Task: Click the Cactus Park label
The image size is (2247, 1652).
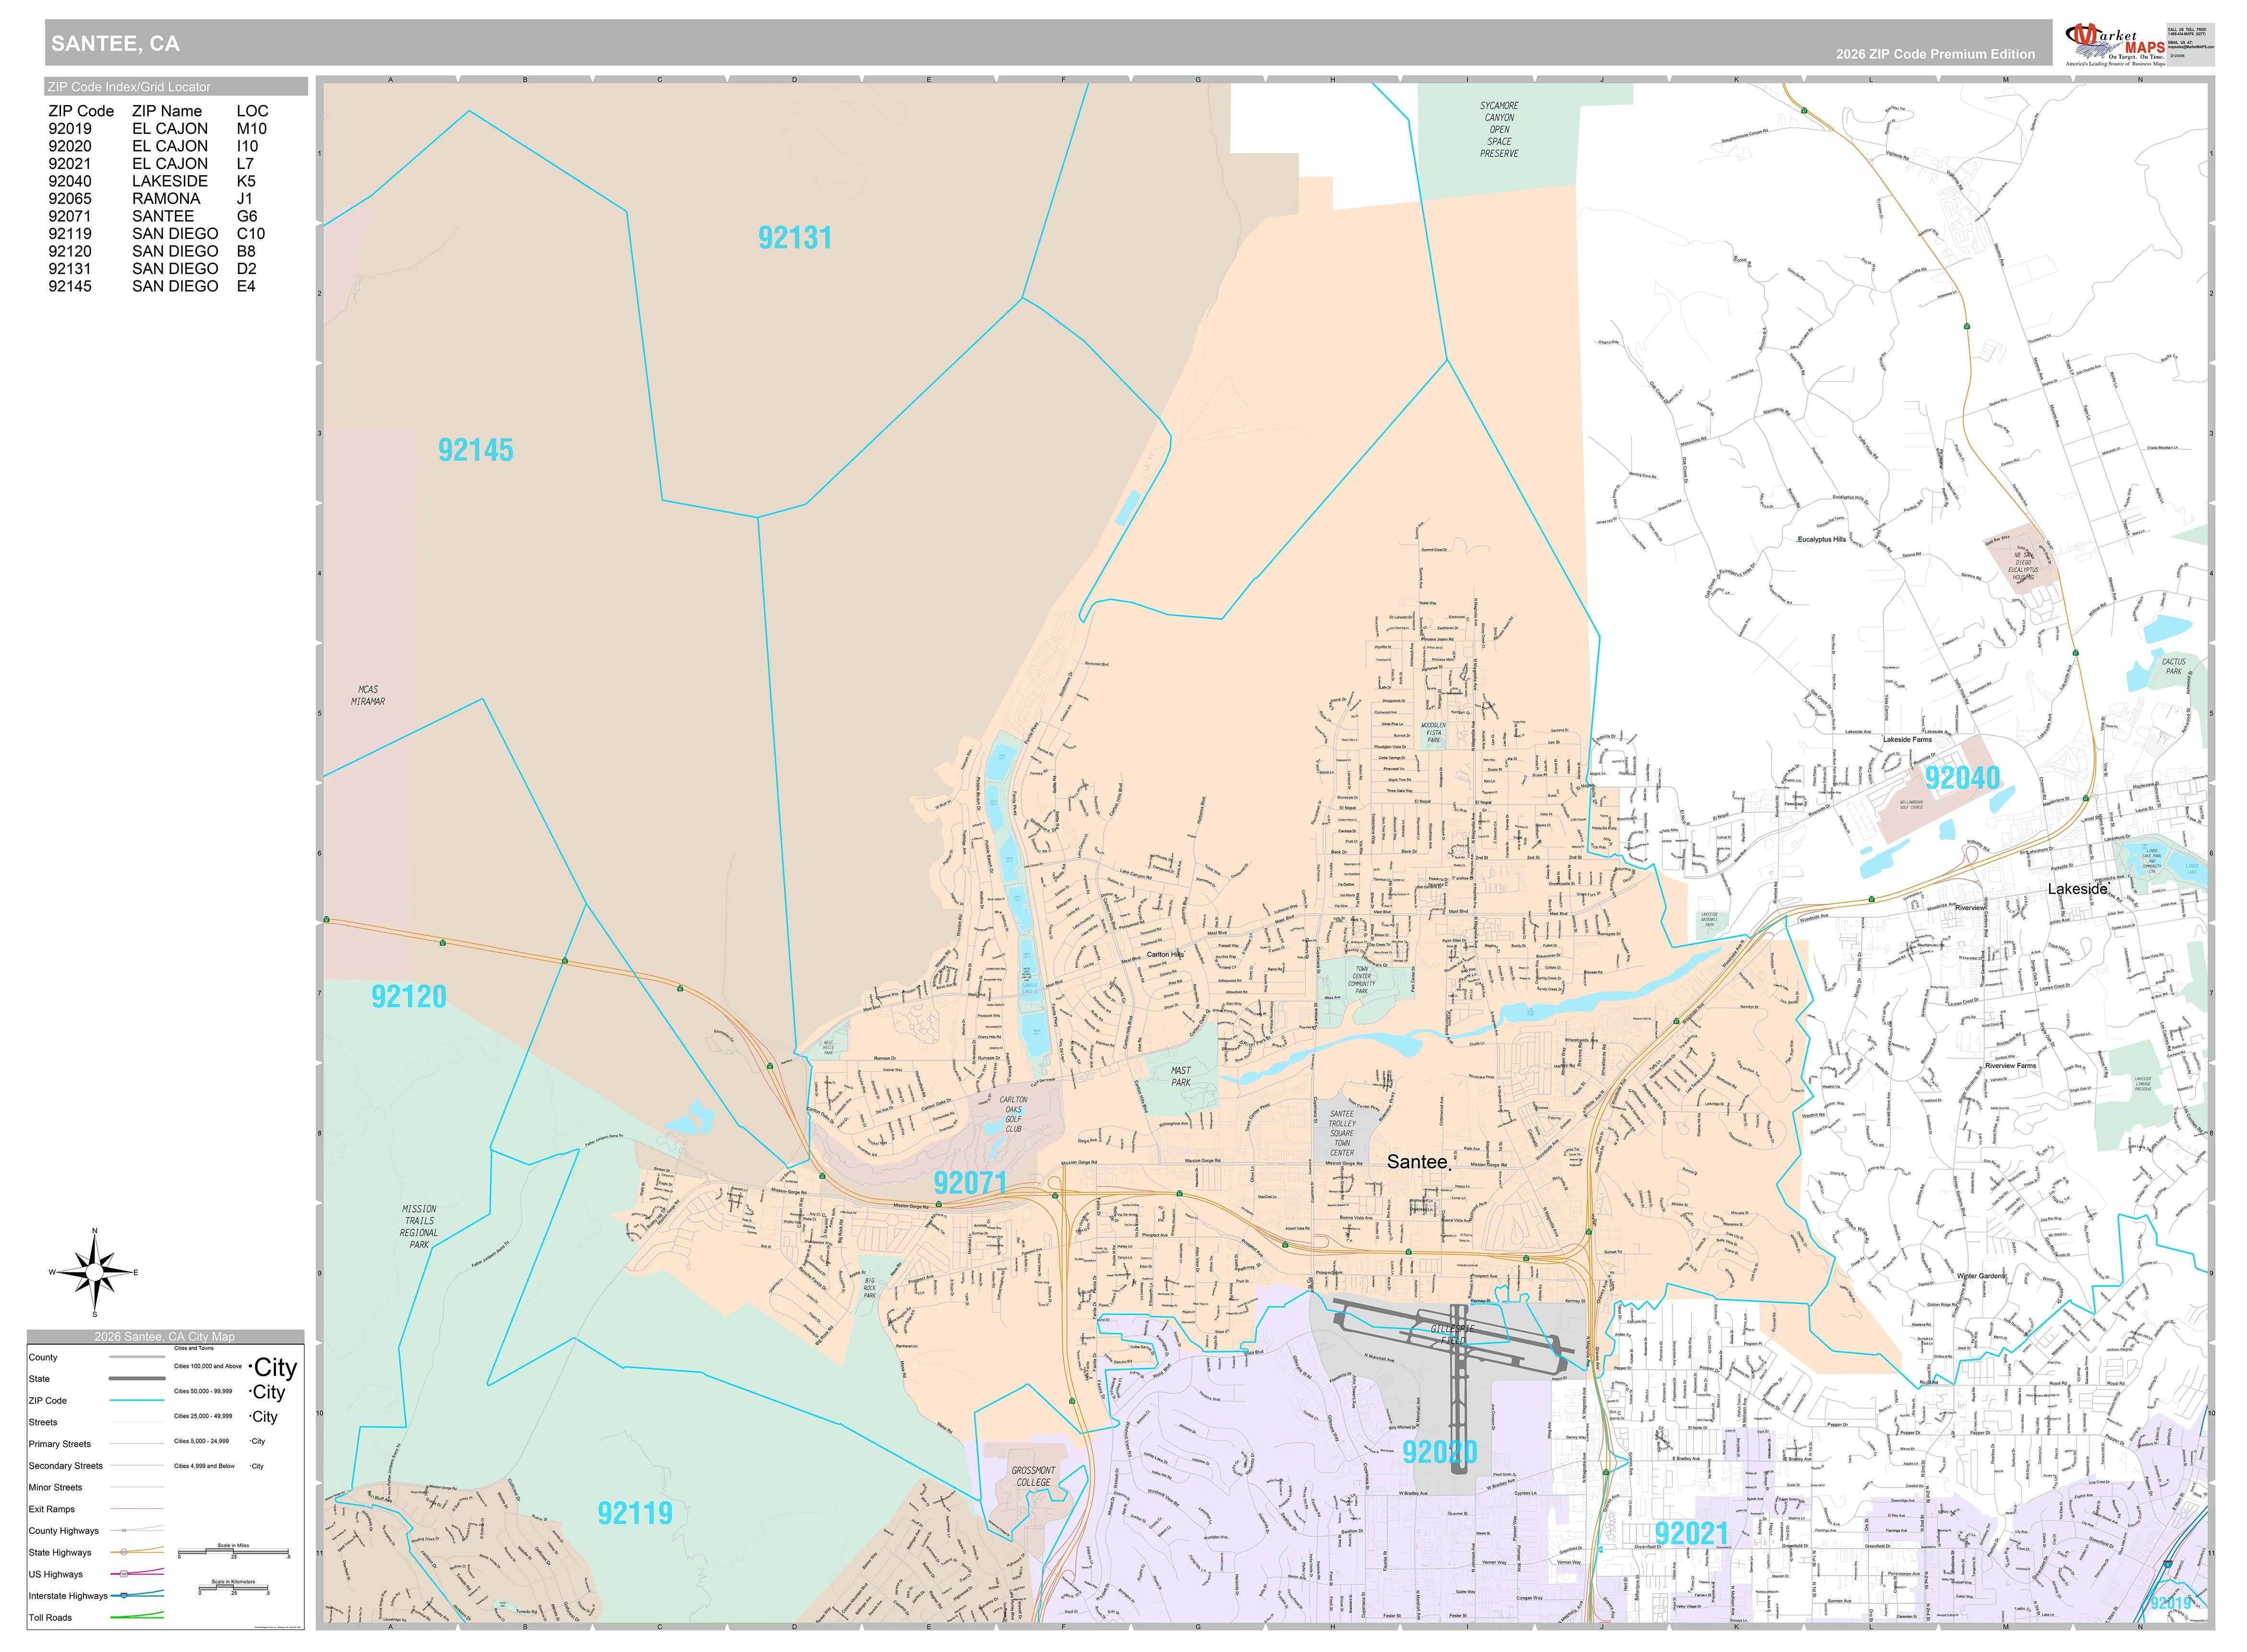Action: pos(2174,667)
